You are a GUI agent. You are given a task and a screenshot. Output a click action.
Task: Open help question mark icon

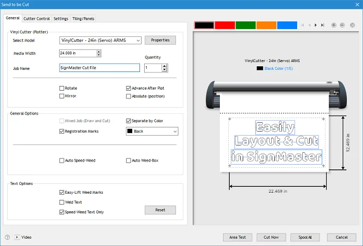tap(7, 237)
